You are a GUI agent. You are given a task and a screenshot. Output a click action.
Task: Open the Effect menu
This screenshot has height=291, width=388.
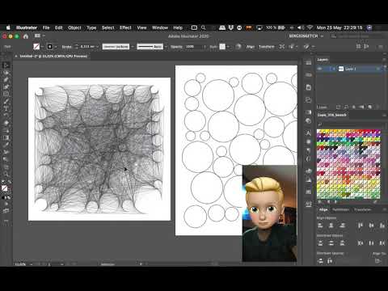click(125, 27)
